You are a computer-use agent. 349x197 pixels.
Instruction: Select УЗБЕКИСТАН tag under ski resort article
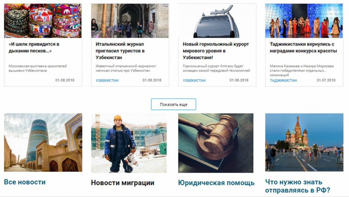[194, 80]
